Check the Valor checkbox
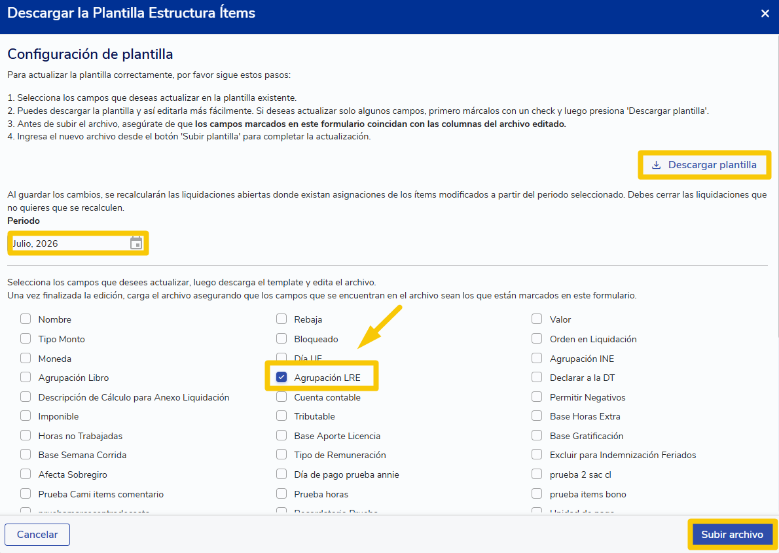The image size is (779, 553). pyautogui.click(x=537, y=319)
